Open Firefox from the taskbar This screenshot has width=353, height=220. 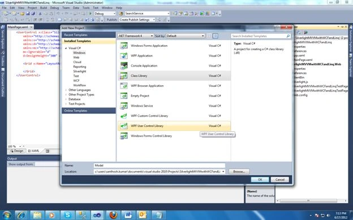(113, 215)
